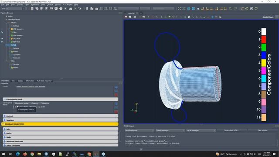The height and width of the screenshot is (157, 279).
Task: Select CFD Geometry in pipeline browser
Action: tap(18, 29)
